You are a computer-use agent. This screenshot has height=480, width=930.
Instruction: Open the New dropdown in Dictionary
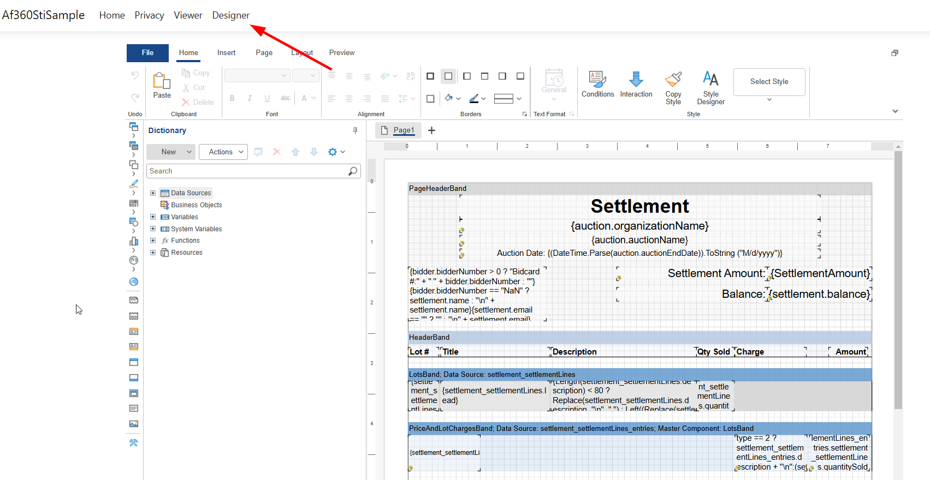(171, 152)
